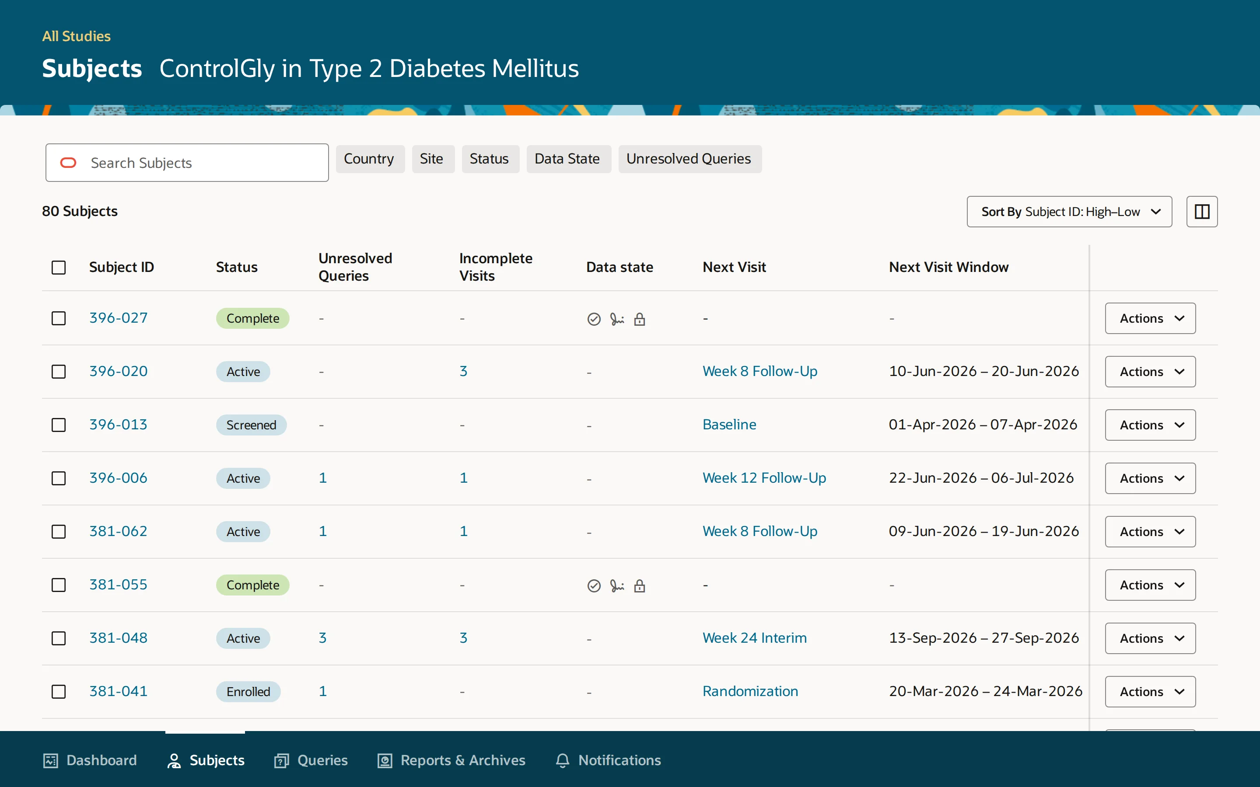
Task: Open the Unresolved Queries filter chip
Action: click(689, 159)
